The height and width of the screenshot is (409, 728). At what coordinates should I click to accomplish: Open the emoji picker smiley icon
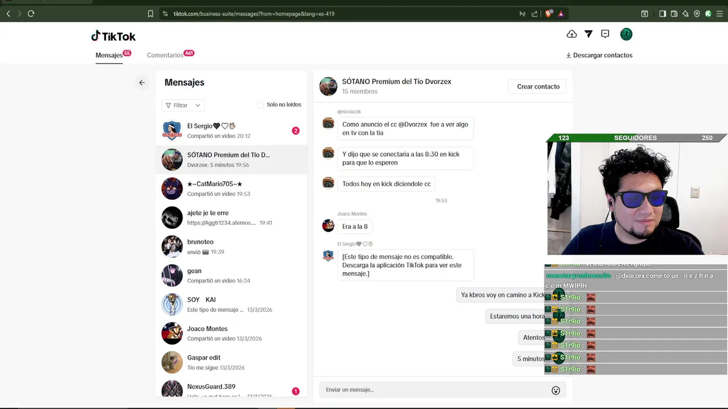(x=556, y=390)
